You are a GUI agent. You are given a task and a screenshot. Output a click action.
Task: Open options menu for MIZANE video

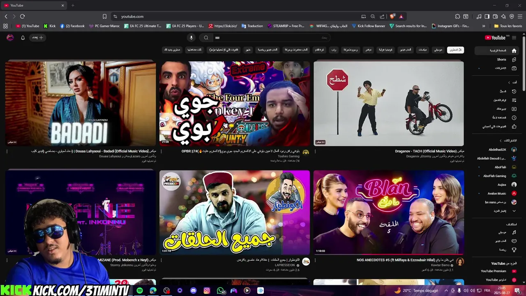coord(7,260)
